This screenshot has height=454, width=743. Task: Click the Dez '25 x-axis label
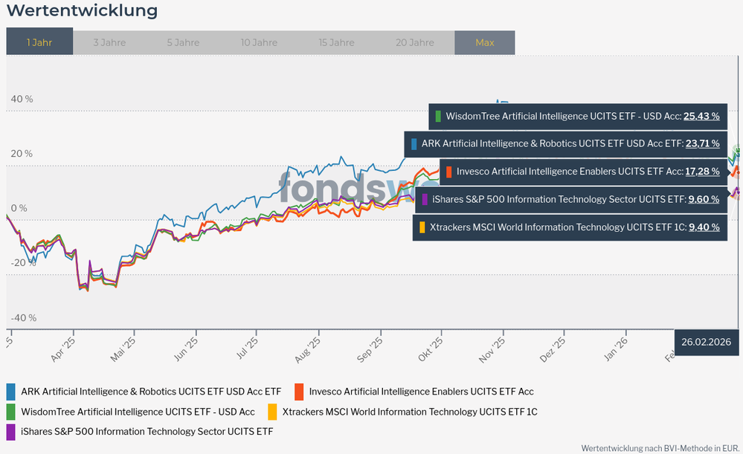click(553, 349)
